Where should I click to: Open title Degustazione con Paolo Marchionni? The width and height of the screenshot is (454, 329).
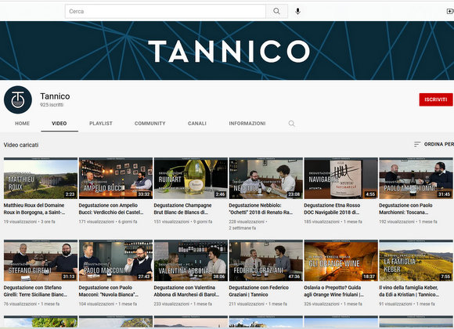click(405, 208)
